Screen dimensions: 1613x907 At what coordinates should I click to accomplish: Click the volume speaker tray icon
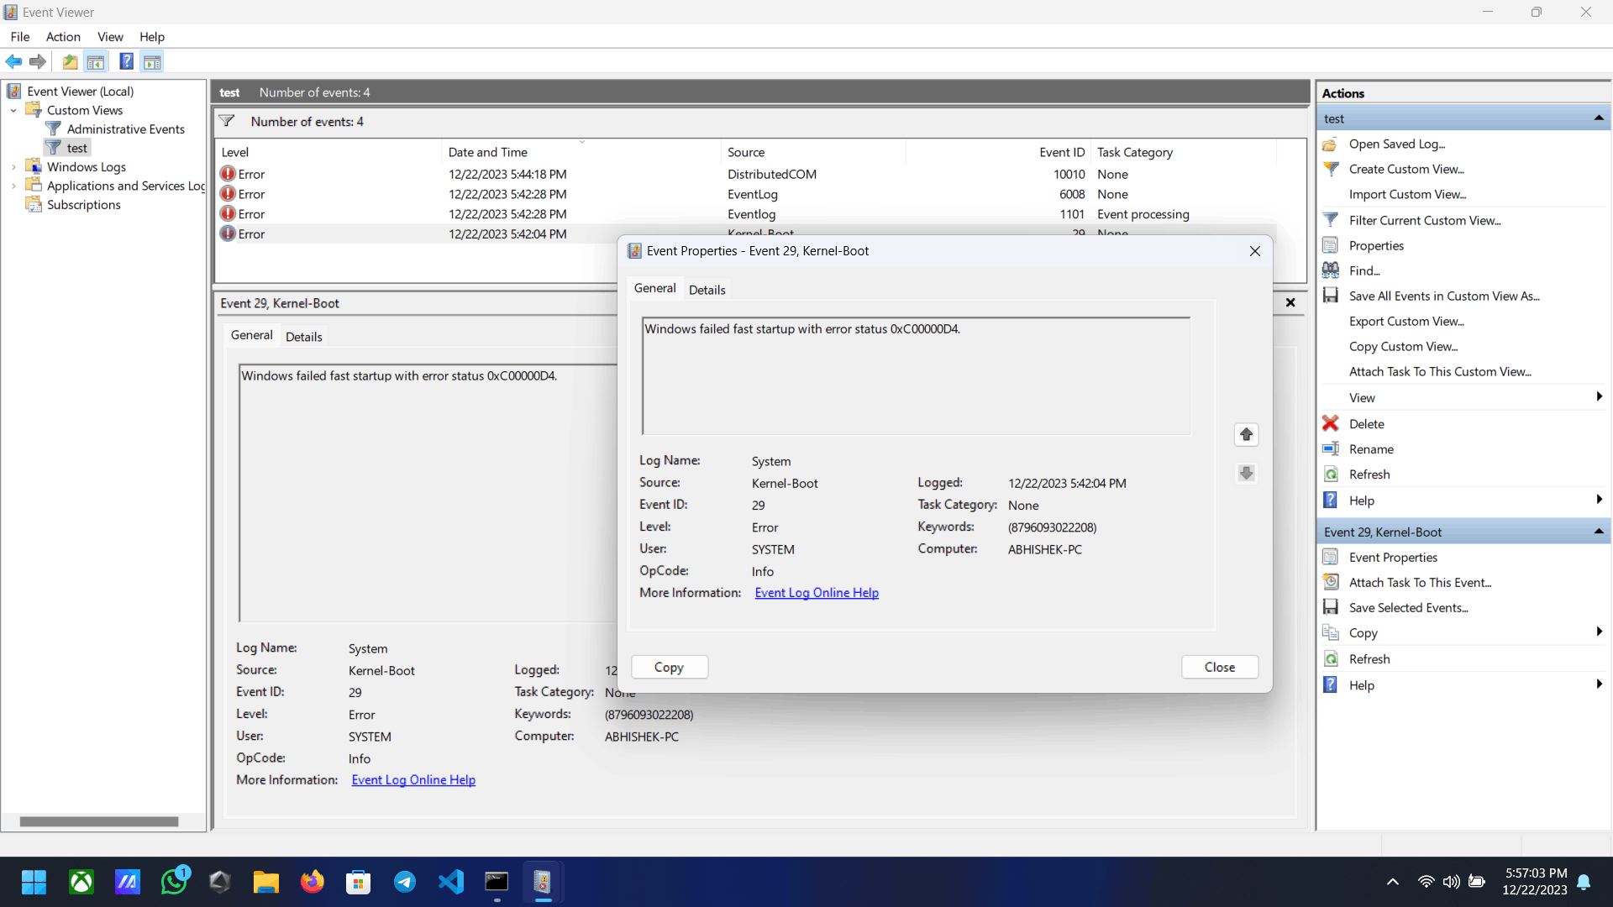1451,882
